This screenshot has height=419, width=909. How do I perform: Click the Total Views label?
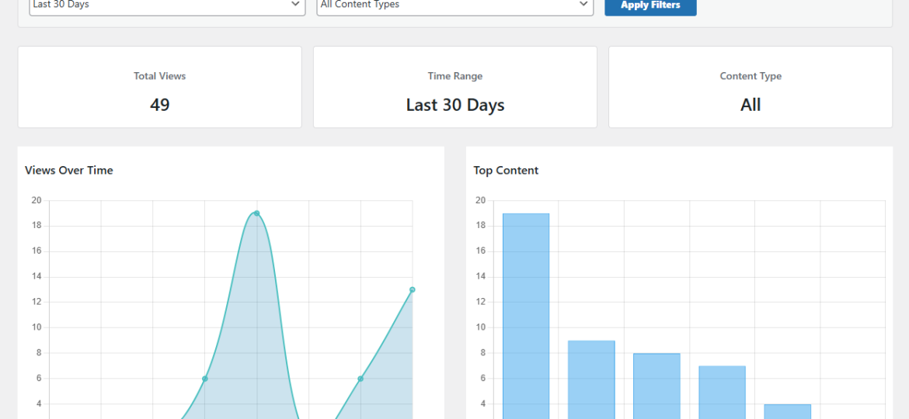[x=159, y=76]
